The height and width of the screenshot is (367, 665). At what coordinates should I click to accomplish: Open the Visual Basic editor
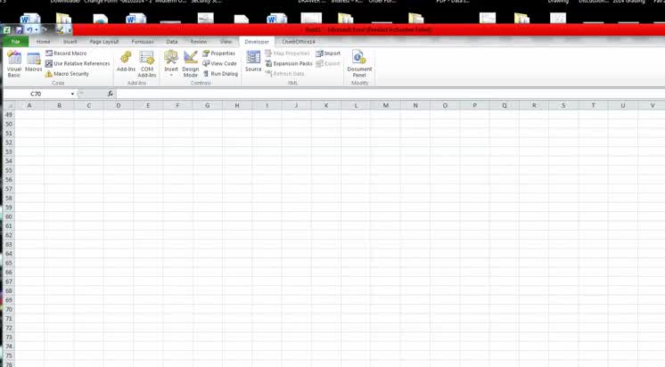(14, 64)
